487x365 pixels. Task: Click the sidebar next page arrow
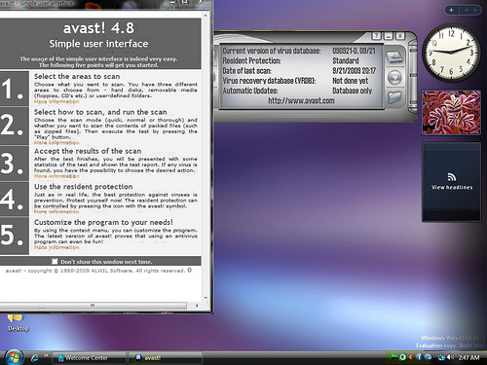coord(475,10)
